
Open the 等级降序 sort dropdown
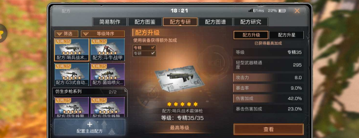click(x=103, y=34)
